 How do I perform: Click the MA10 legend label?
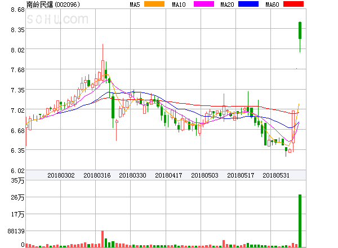point(179,5)
